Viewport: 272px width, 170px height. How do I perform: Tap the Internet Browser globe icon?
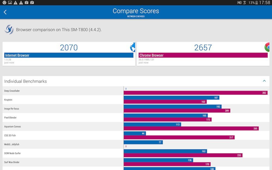133,47
